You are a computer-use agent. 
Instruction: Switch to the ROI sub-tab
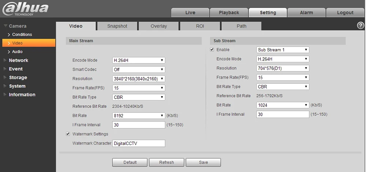click(x=200, y=26)
